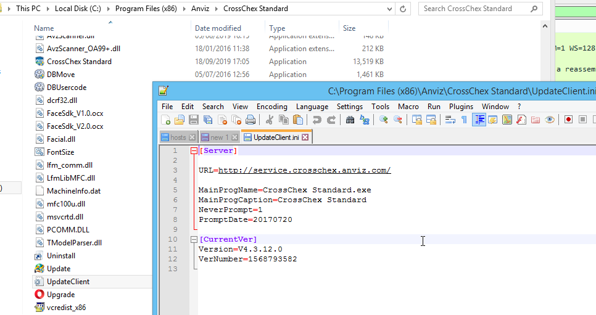Click the Copy toolbar icon
This screenshot has width=596, height=315.
click(284, 120)
